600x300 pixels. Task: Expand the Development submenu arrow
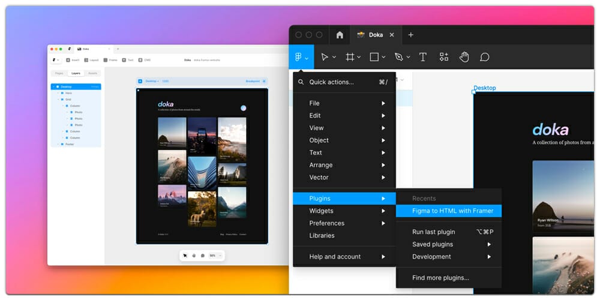click(x=489, y=257)
